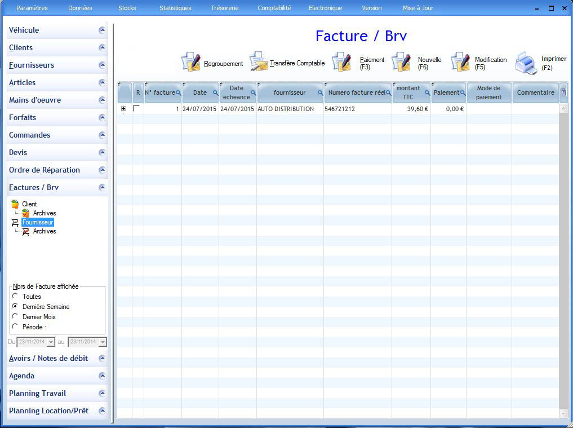
Task: Click the Transfère Comptable icon
Action: pyautogui.click(x=259, y=61)
